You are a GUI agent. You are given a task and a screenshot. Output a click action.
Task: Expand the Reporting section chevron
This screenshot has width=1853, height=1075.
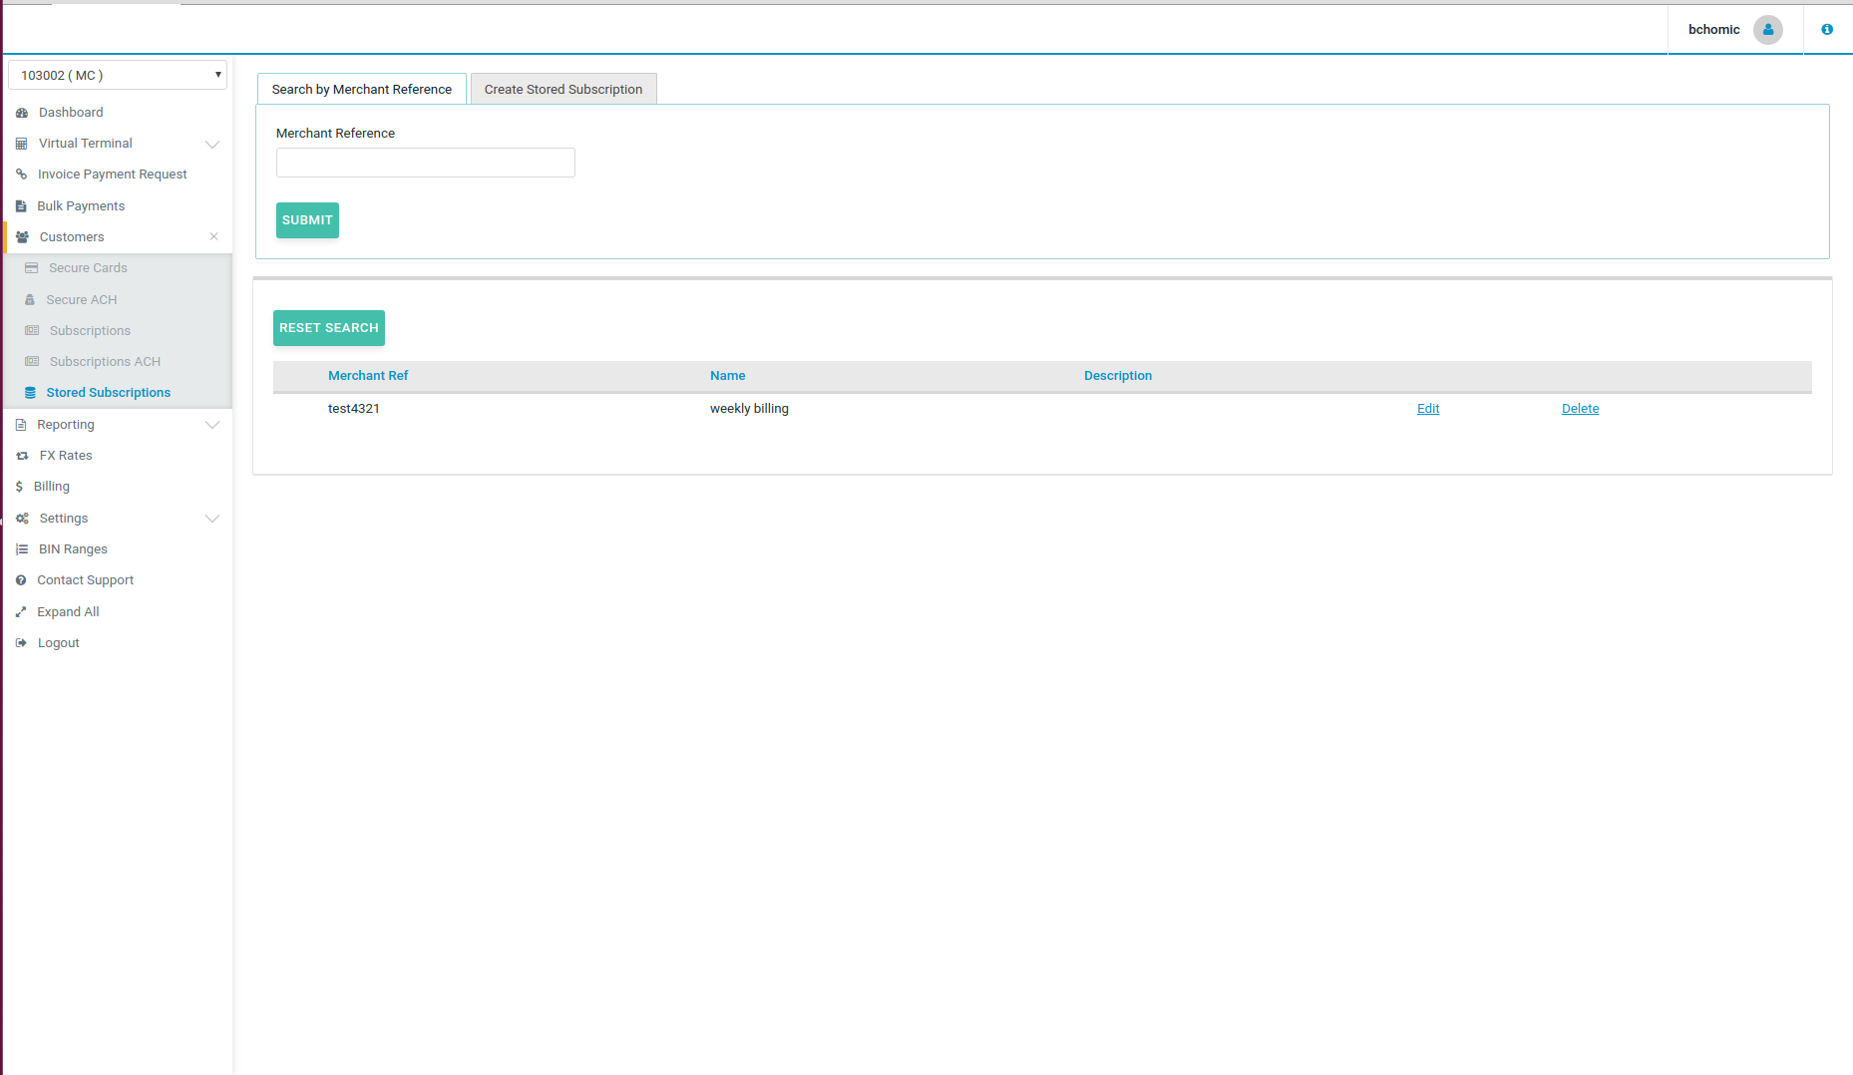coord(211,425)
